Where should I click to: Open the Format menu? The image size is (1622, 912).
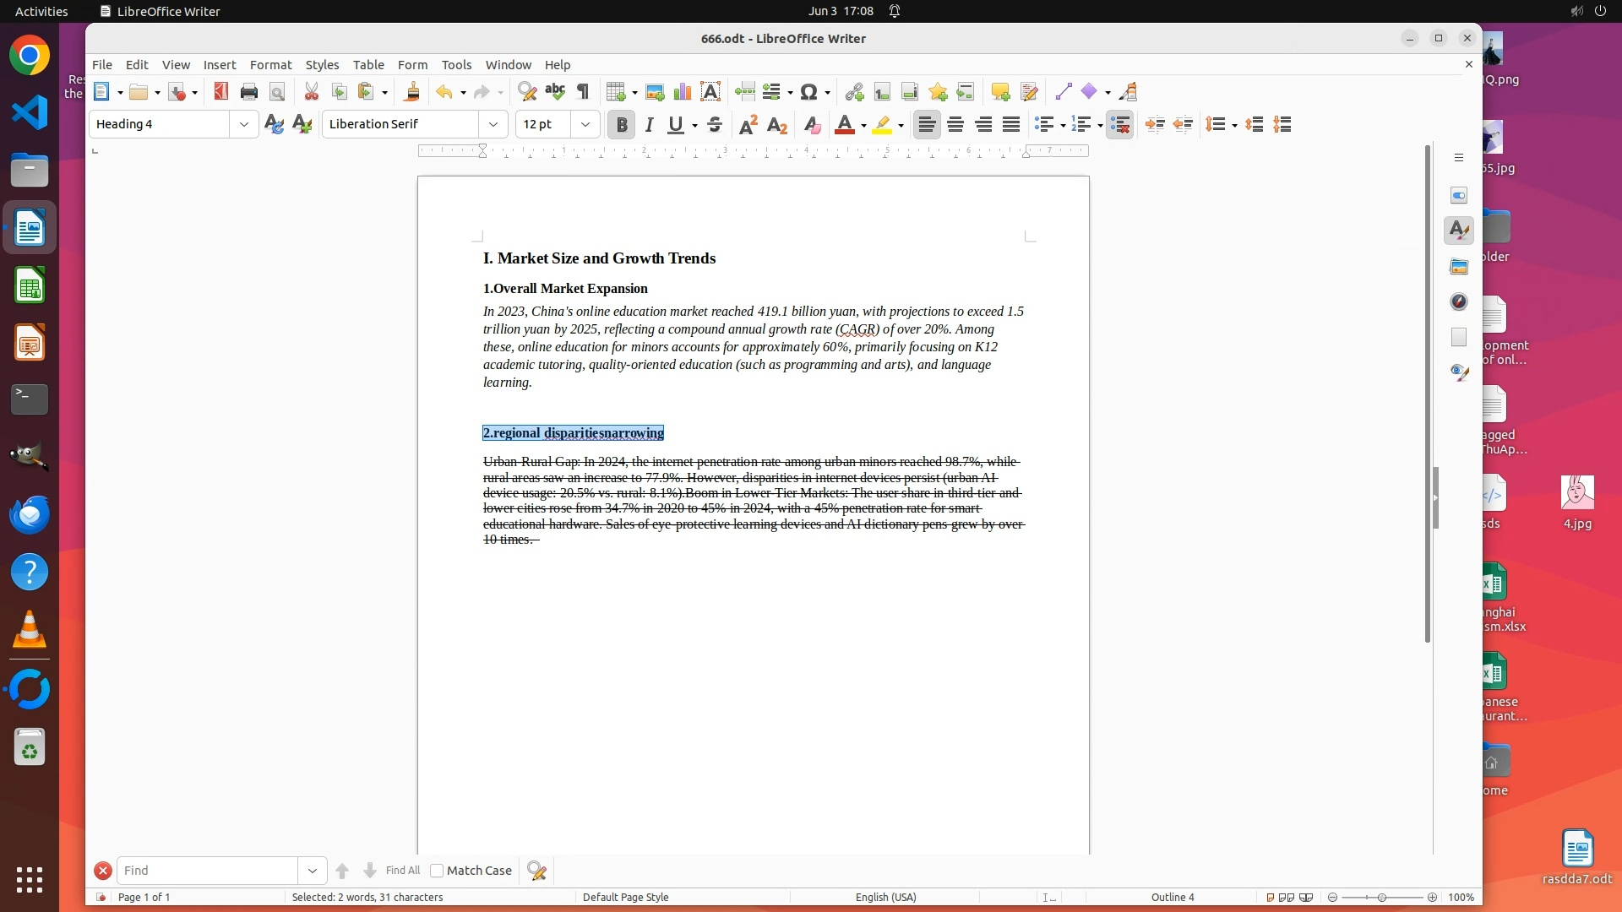tap(270, 64)
